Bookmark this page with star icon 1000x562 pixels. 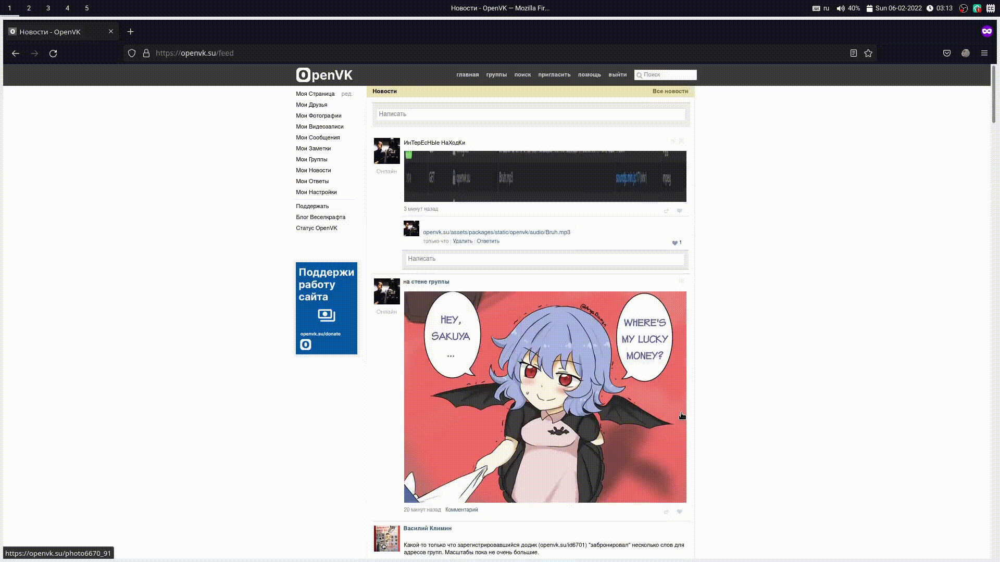click(868, 53)
